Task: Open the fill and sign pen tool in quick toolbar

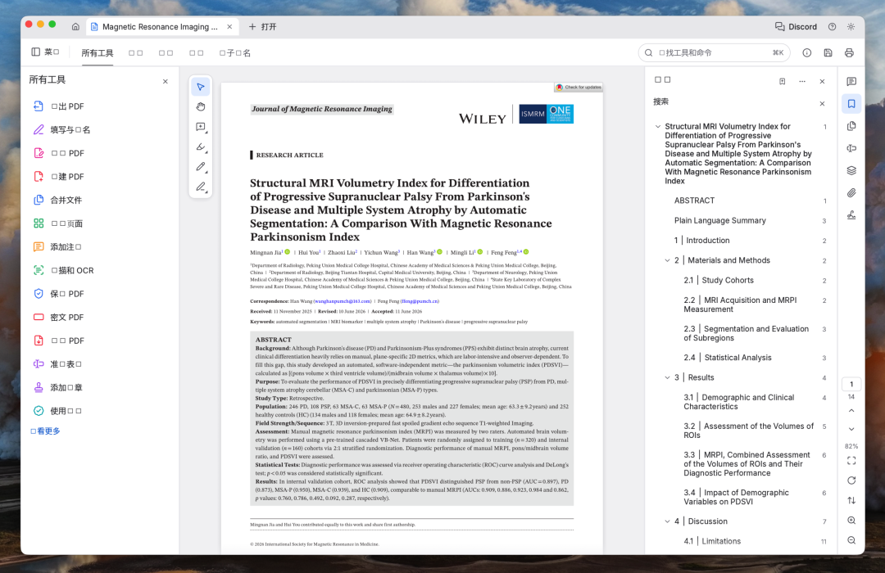Action: (201, 187)
